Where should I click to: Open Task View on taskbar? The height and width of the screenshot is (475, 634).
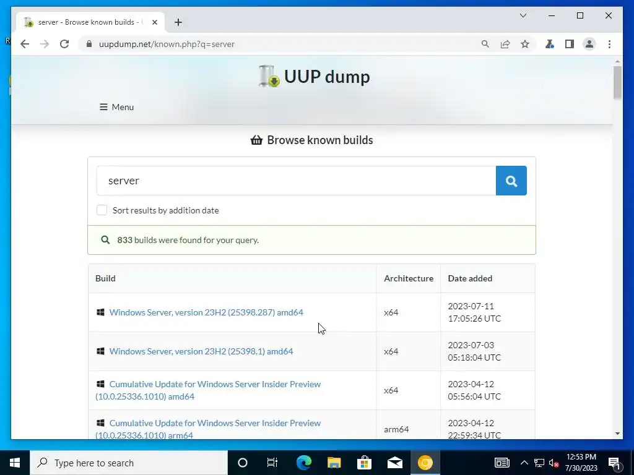272,463
